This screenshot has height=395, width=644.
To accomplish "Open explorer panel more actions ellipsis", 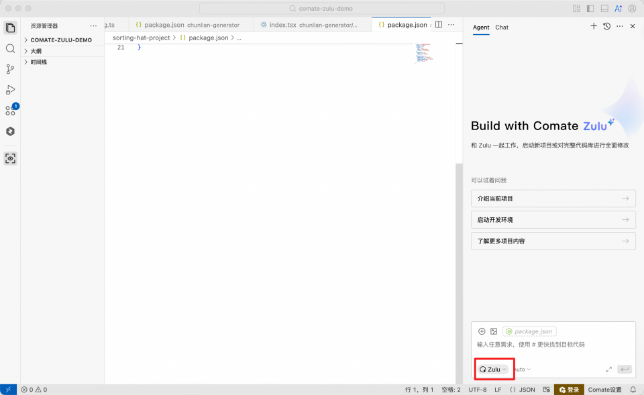I will point(93,26).
